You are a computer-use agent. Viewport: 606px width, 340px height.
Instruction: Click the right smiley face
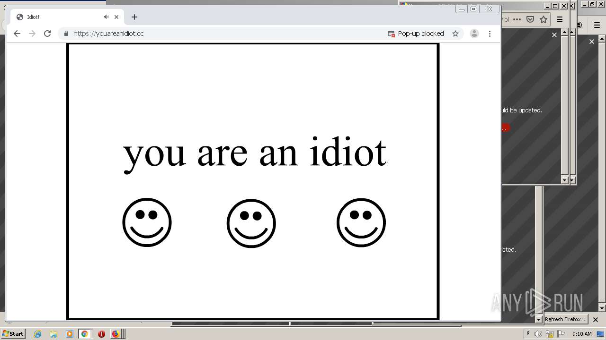click(x=361, y=222)
